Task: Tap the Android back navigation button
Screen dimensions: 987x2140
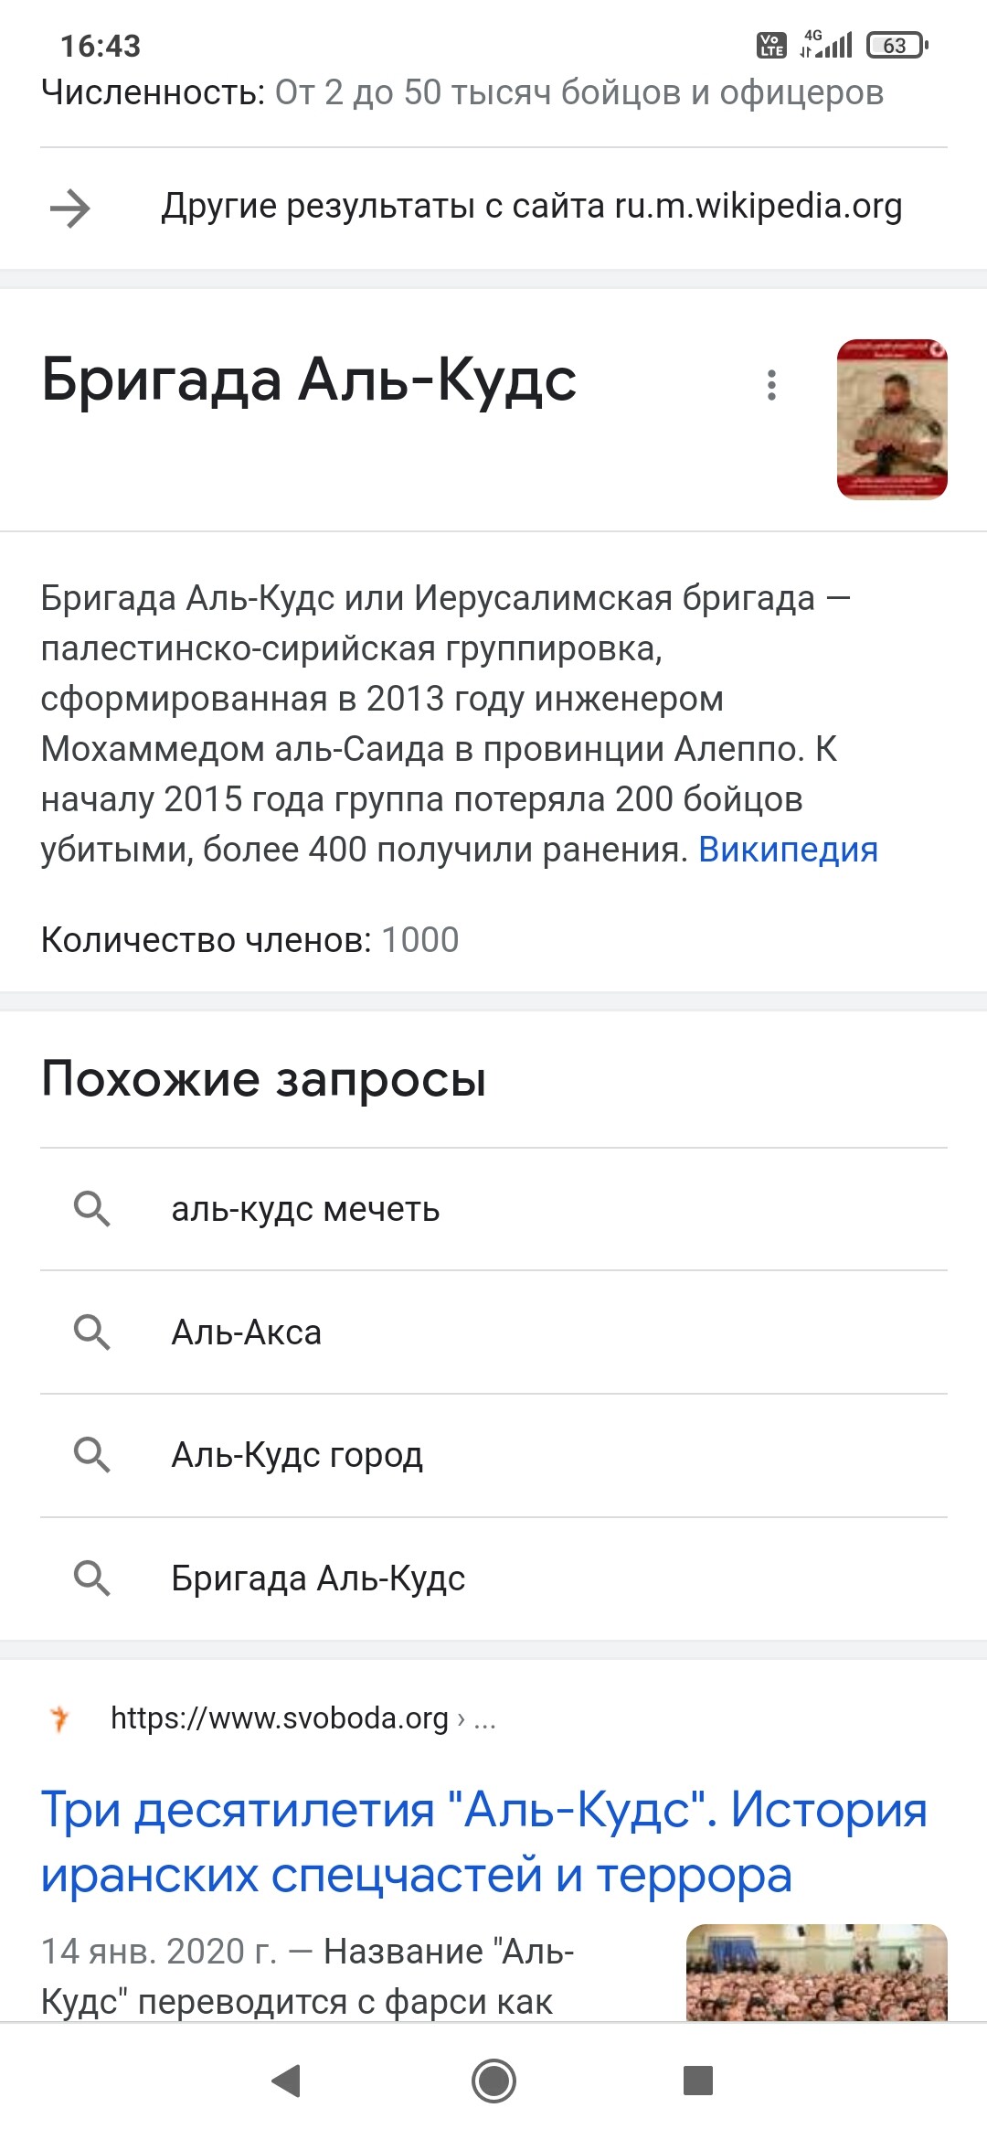Action: 287,2081
